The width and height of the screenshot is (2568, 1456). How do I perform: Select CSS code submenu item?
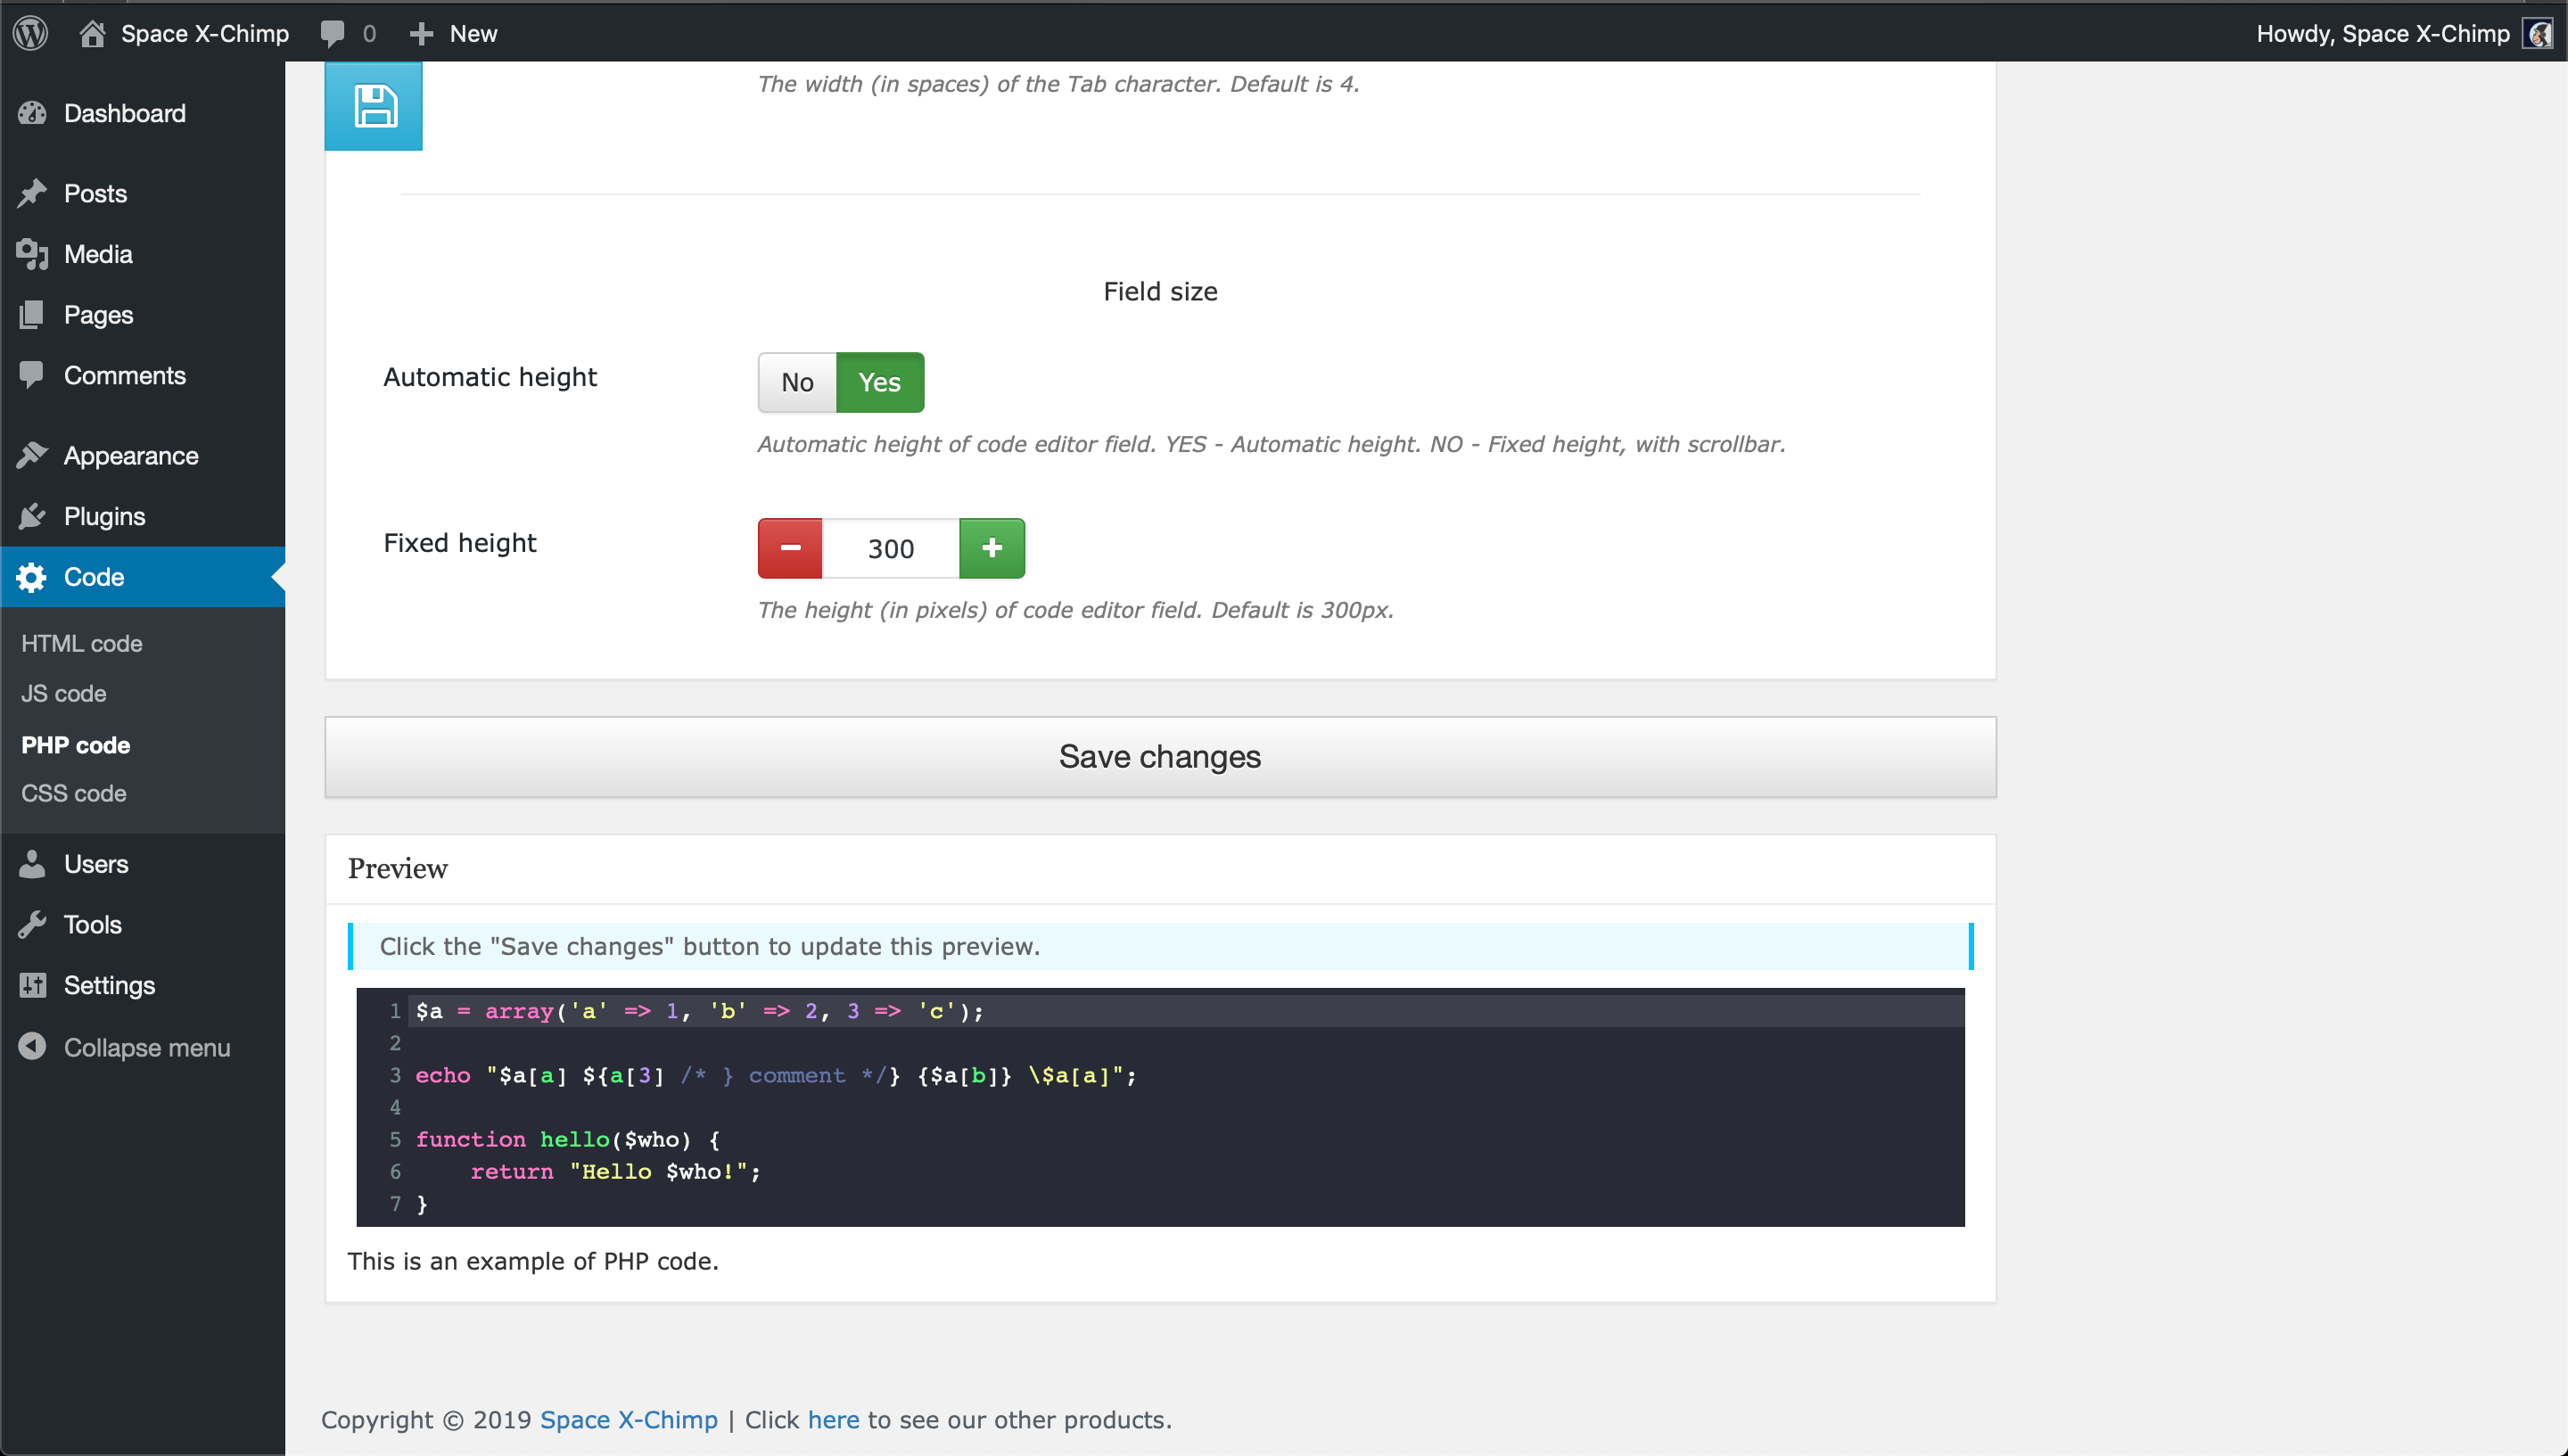click(72, 794)
